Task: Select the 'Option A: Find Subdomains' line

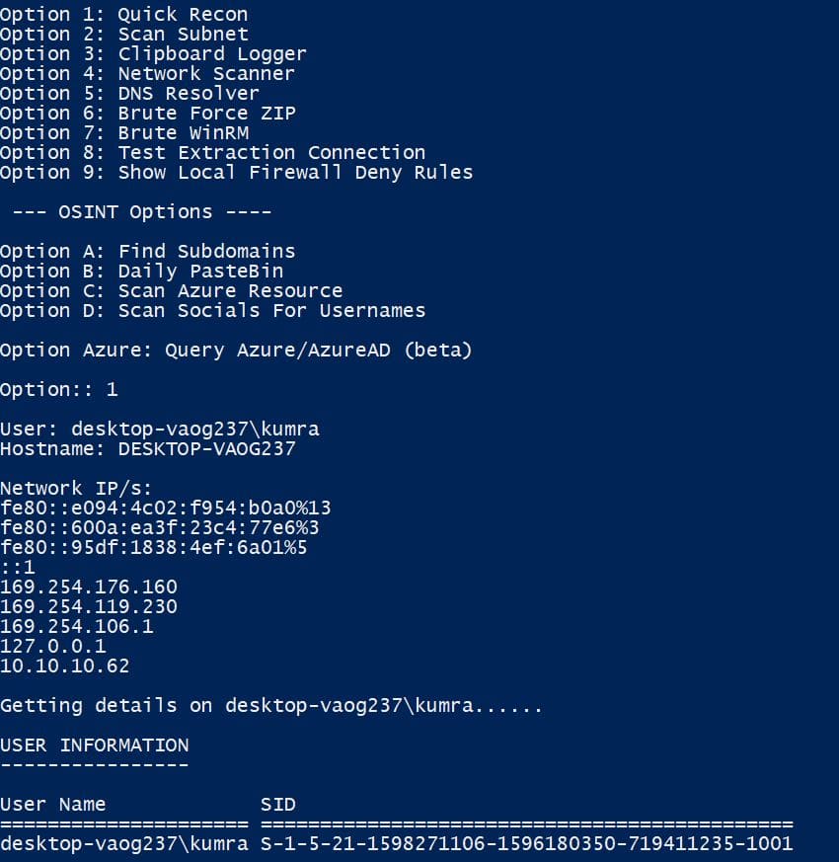Action: tap(148, 252)
